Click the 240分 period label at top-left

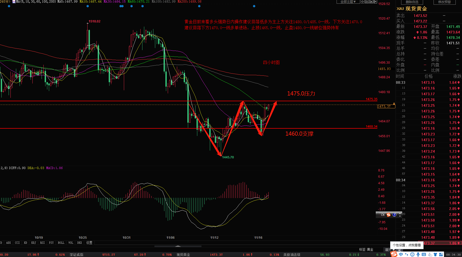pyautogui.click(x=5, y=2)
